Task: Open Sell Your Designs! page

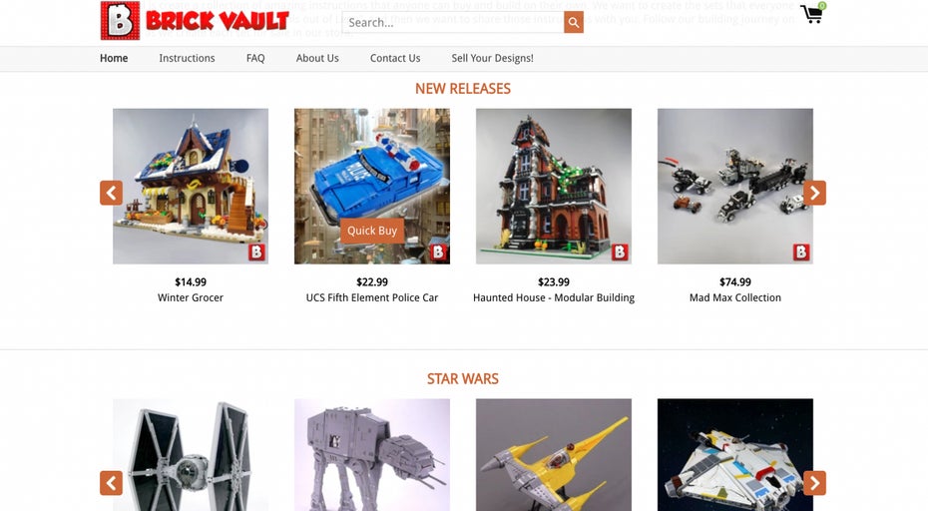Action: click(492, 58)
